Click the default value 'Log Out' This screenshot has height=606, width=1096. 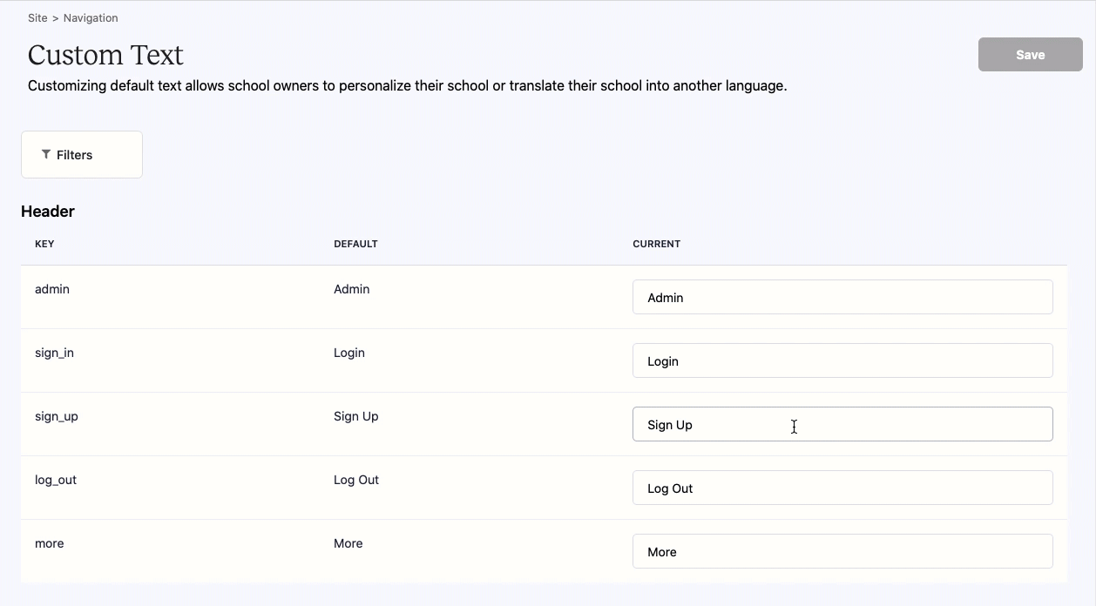coord(356,480)
